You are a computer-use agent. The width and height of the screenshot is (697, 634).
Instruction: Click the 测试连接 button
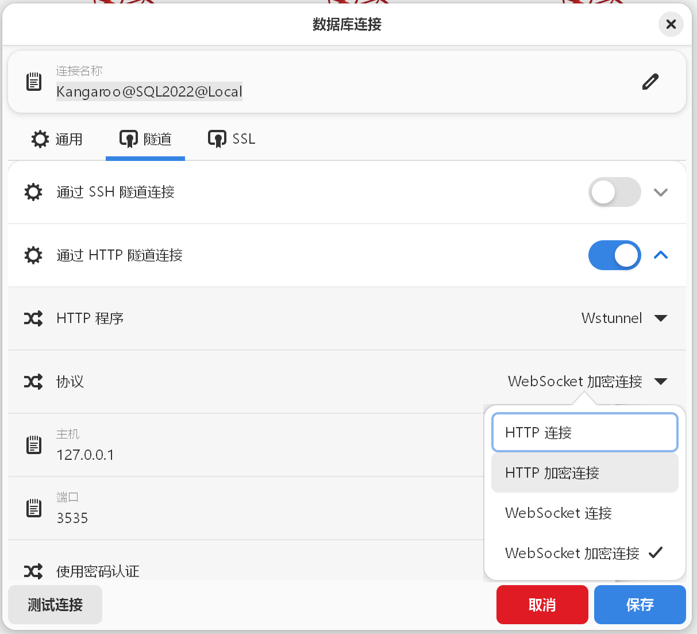(55, 605)
